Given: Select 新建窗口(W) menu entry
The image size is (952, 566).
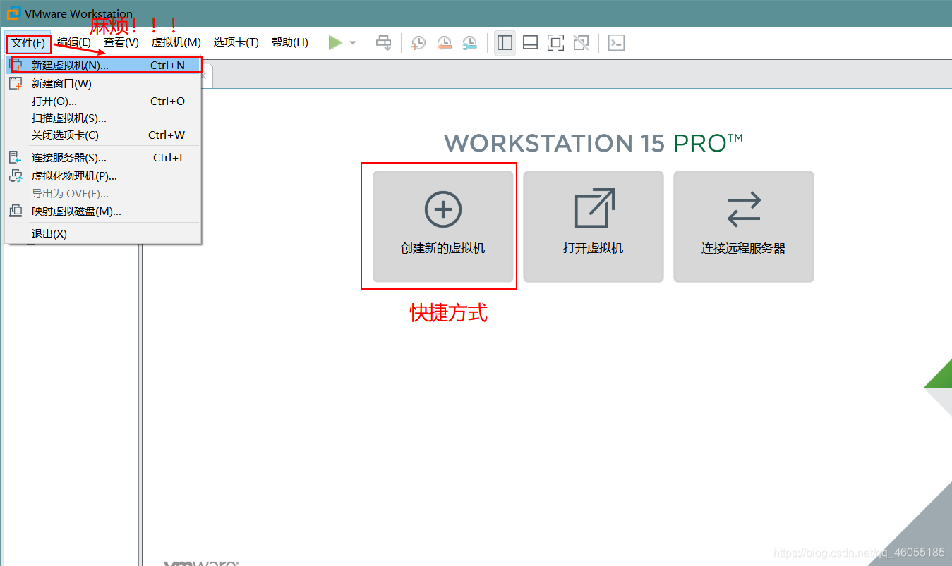Looking at the screenshot, I should coord(104,84).
